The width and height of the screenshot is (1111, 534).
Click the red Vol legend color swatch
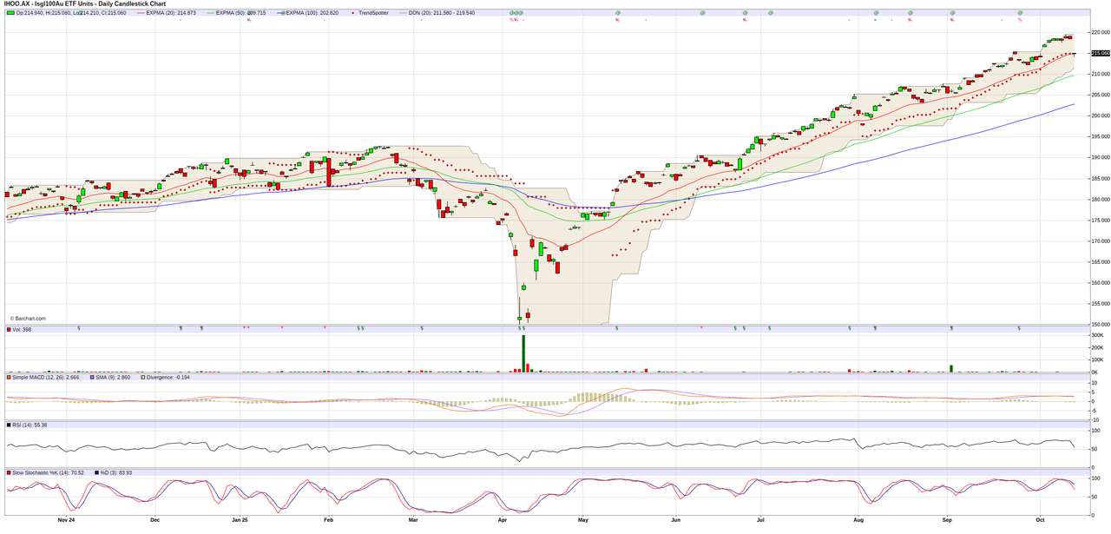coord(10,329)
